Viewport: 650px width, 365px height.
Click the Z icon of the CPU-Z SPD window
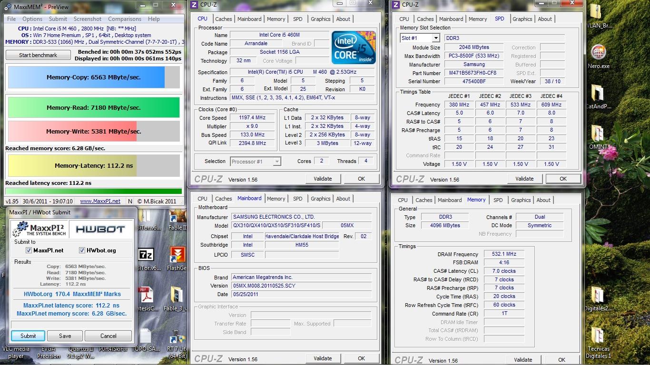click(394, 5)
